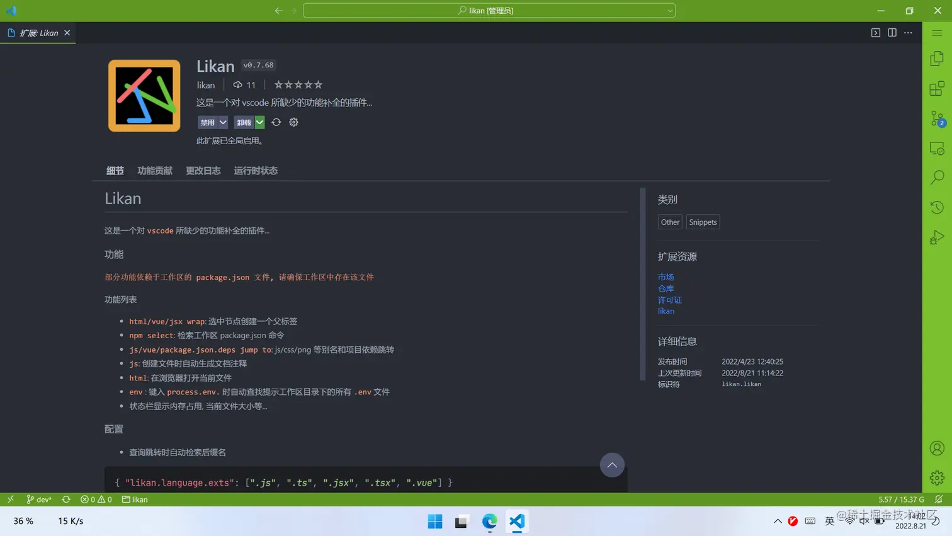This screenshot has width=952, height=536.
Task: Open Microsoft Edge from taskbar
Action: (489, 522)
